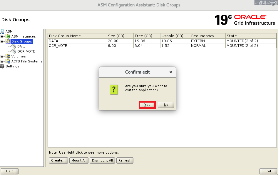Sort by Redundancy column header
Image resolution: width=278 pixels, height=175 pixels.
pos(208,36)
